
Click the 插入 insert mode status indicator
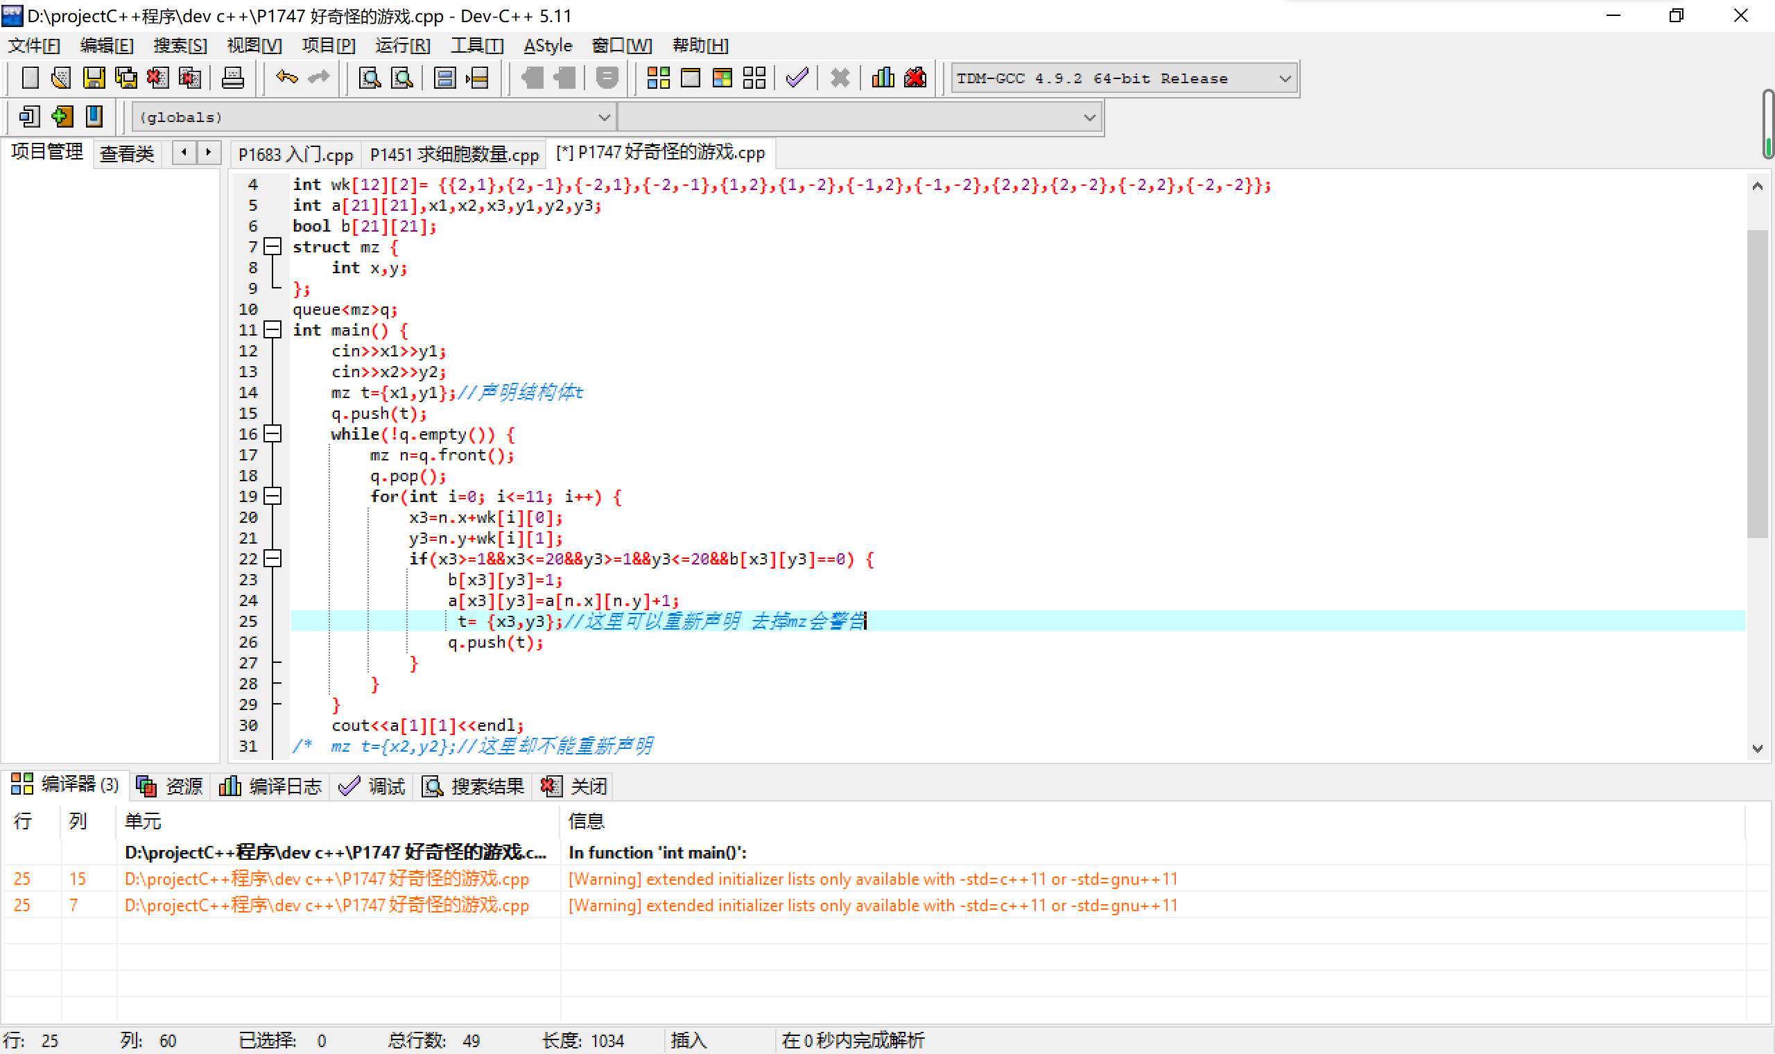[x=689, y=1041]
